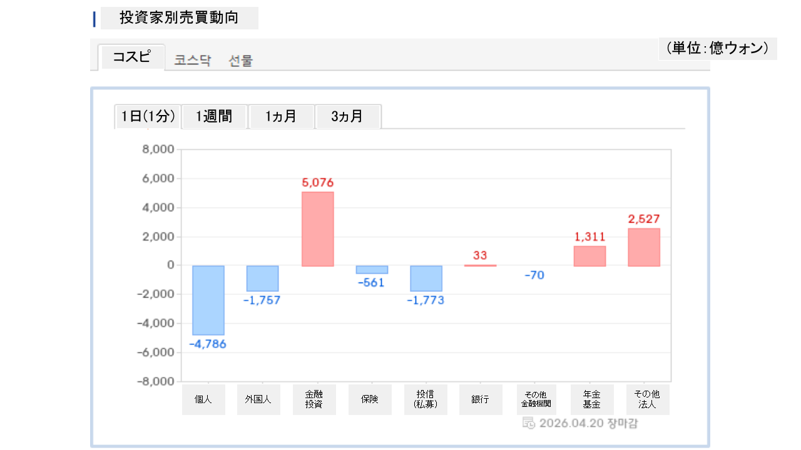Click the blue 外国人 bar of -1,757

(x=263, y=279)
